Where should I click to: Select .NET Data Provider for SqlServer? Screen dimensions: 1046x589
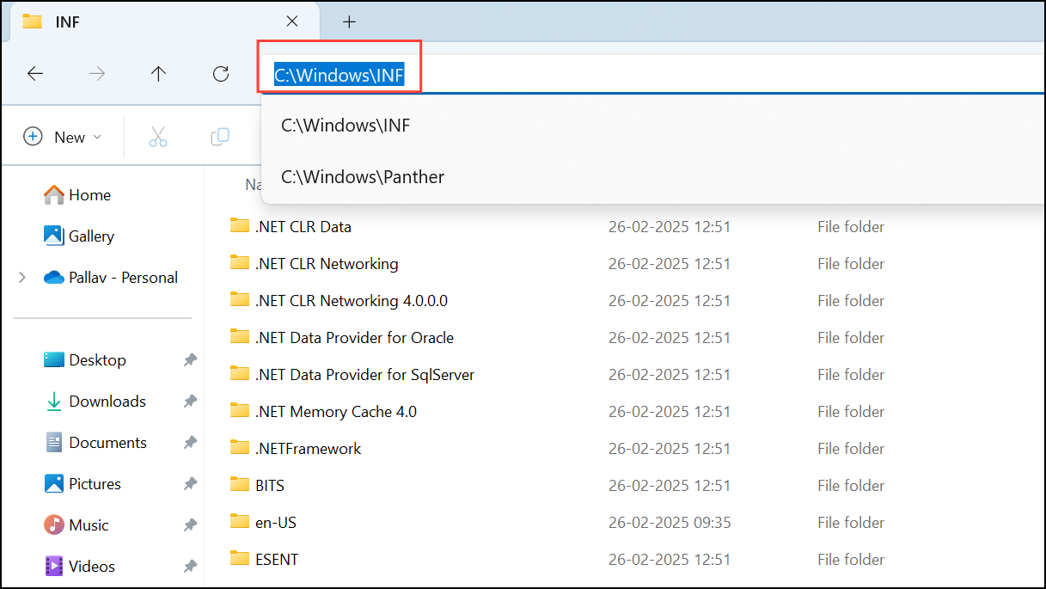coord(364,375)
